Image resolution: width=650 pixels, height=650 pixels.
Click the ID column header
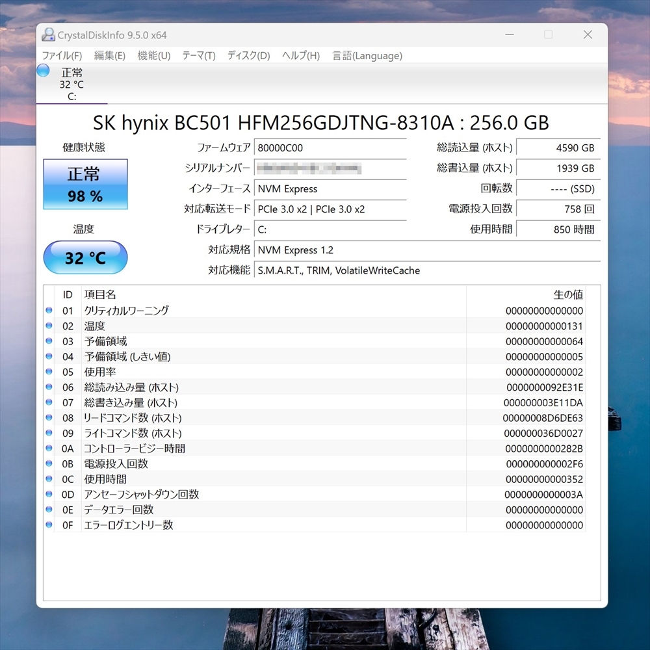point(68,294)
